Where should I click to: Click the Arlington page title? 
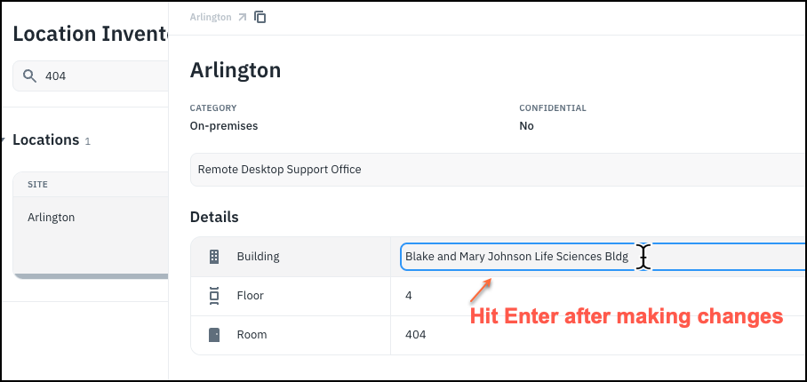pos(236,70)
